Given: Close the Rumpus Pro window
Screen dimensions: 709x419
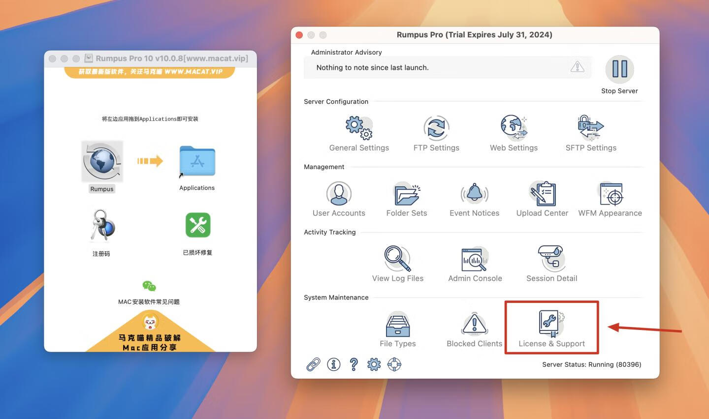Looking at the screenshot, I should 299,35.
